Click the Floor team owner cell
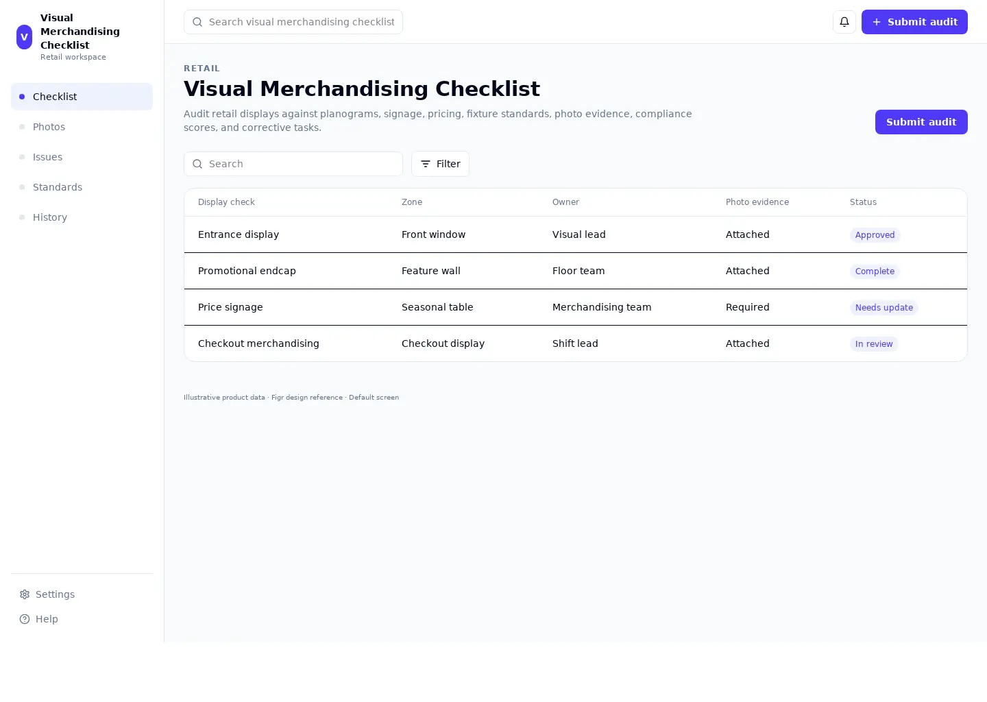This screenshot has width=987, height=702. pos(578,271)
